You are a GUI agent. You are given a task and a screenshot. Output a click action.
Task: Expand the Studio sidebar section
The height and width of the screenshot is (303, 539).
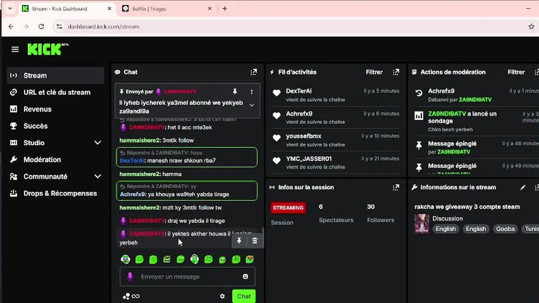click(x=97, y=143)
